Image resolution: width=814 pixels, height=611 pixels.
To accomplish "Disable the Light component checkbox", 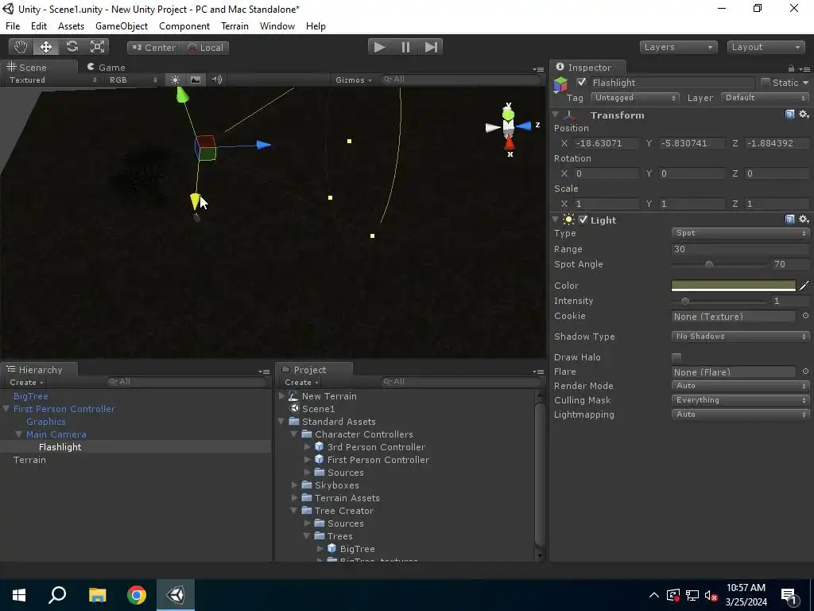I will click(x=583, y=220).
